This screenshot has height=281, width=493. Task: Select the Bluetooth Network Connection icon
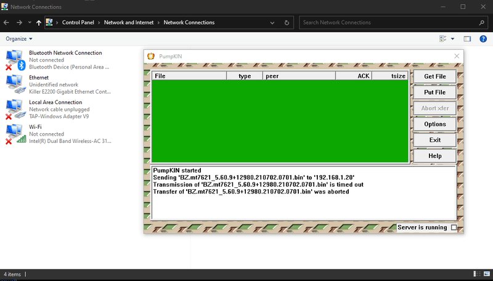click(x=15, y=60)
